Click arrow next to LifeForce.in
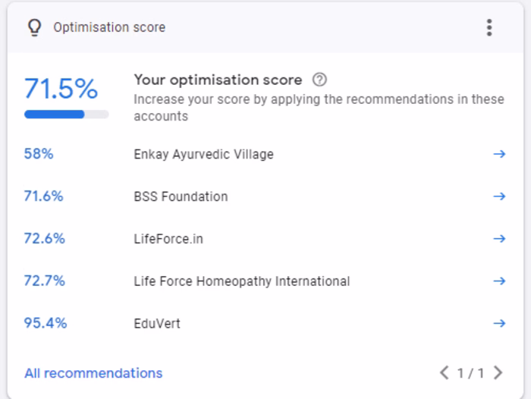Image resolution: width=531 pixels, height=399 pixels. tap(499, 239)
